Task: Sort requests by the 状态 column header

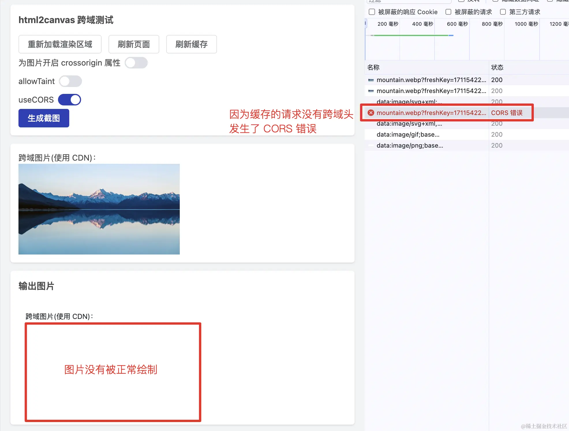Action: [497, 67]
